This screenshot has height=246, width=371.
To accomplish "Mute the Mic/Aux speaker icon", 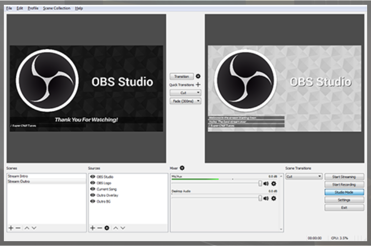I will point(266,184).
